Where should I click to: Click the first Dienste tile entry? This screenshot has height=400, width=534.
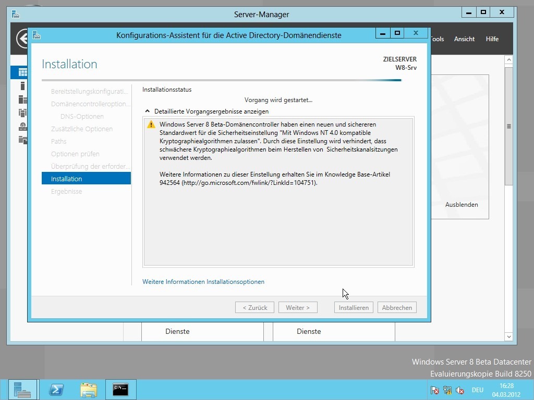[177, 331]
